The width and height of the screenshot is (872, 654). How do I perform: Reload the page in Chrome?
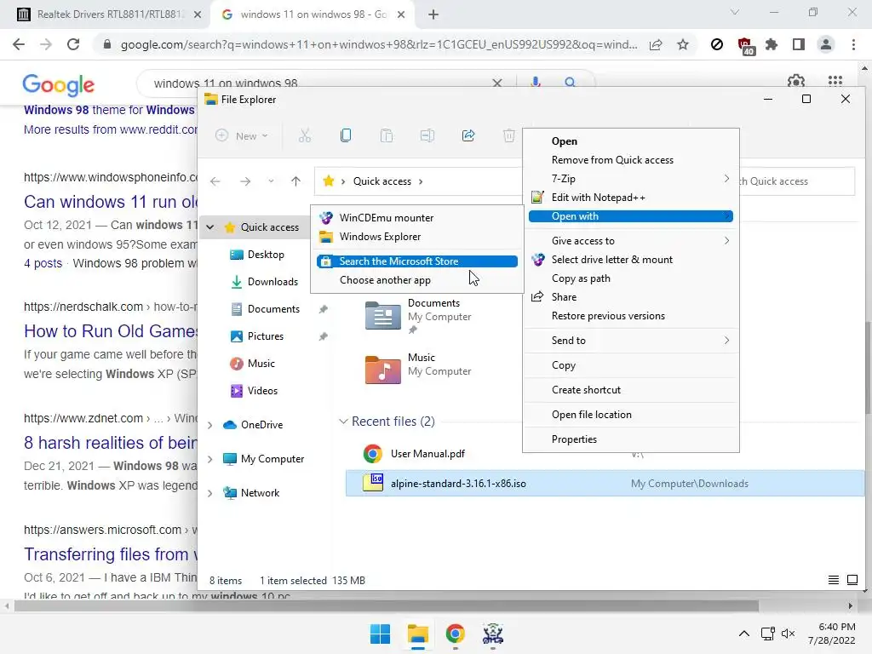pos(73,44)
